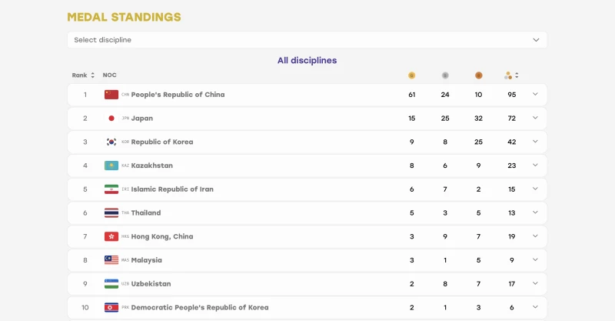The height and width of the screenshot is (321, 615).
Task: Expand Japan medal breakdown chevron
Action: coord(535,118)
